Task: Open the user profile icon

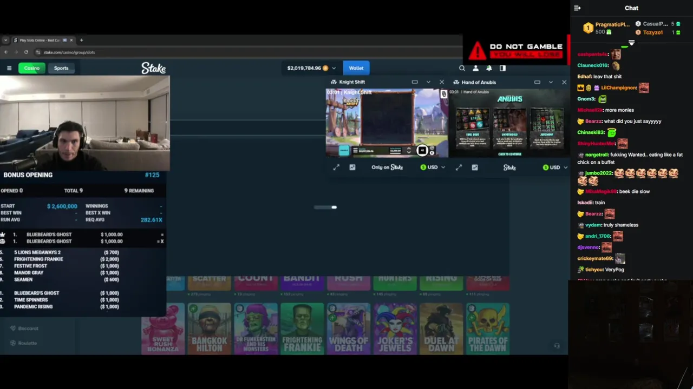Action: (475, 68)
